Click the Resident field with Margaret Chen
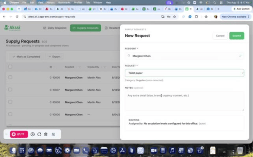 point(184,56)
